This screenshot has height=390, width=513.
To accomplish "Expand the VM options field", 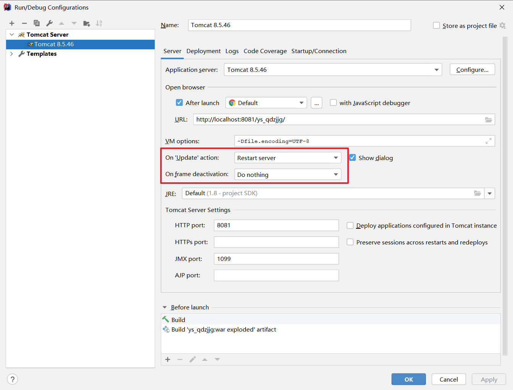I will (489, 141).
